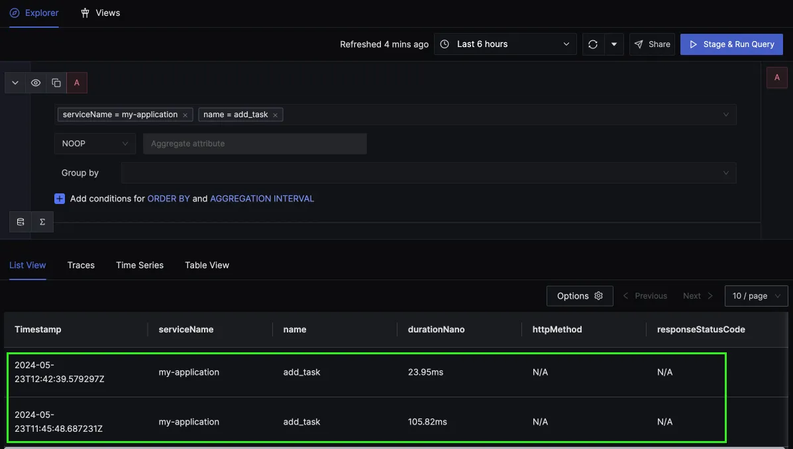Click the AGGREGATION INTERVAL link
Viewport: 793px width, 449px height.
(x=262, y=199)
